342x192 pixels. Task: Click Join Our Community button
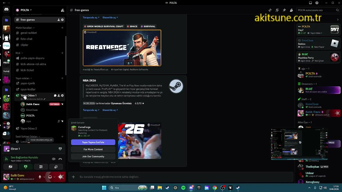click(x=93, y=157)
